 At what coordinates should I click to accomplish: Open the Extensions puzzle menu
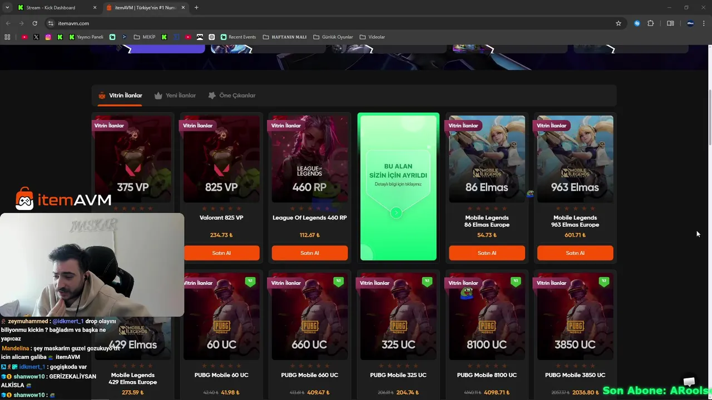coord(650,23)
